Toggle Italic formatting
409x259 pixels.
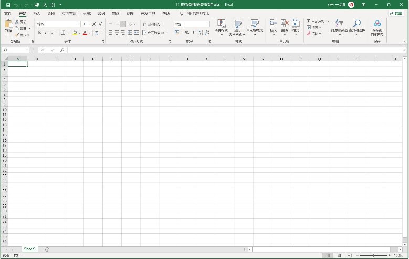tap(46, 33)
